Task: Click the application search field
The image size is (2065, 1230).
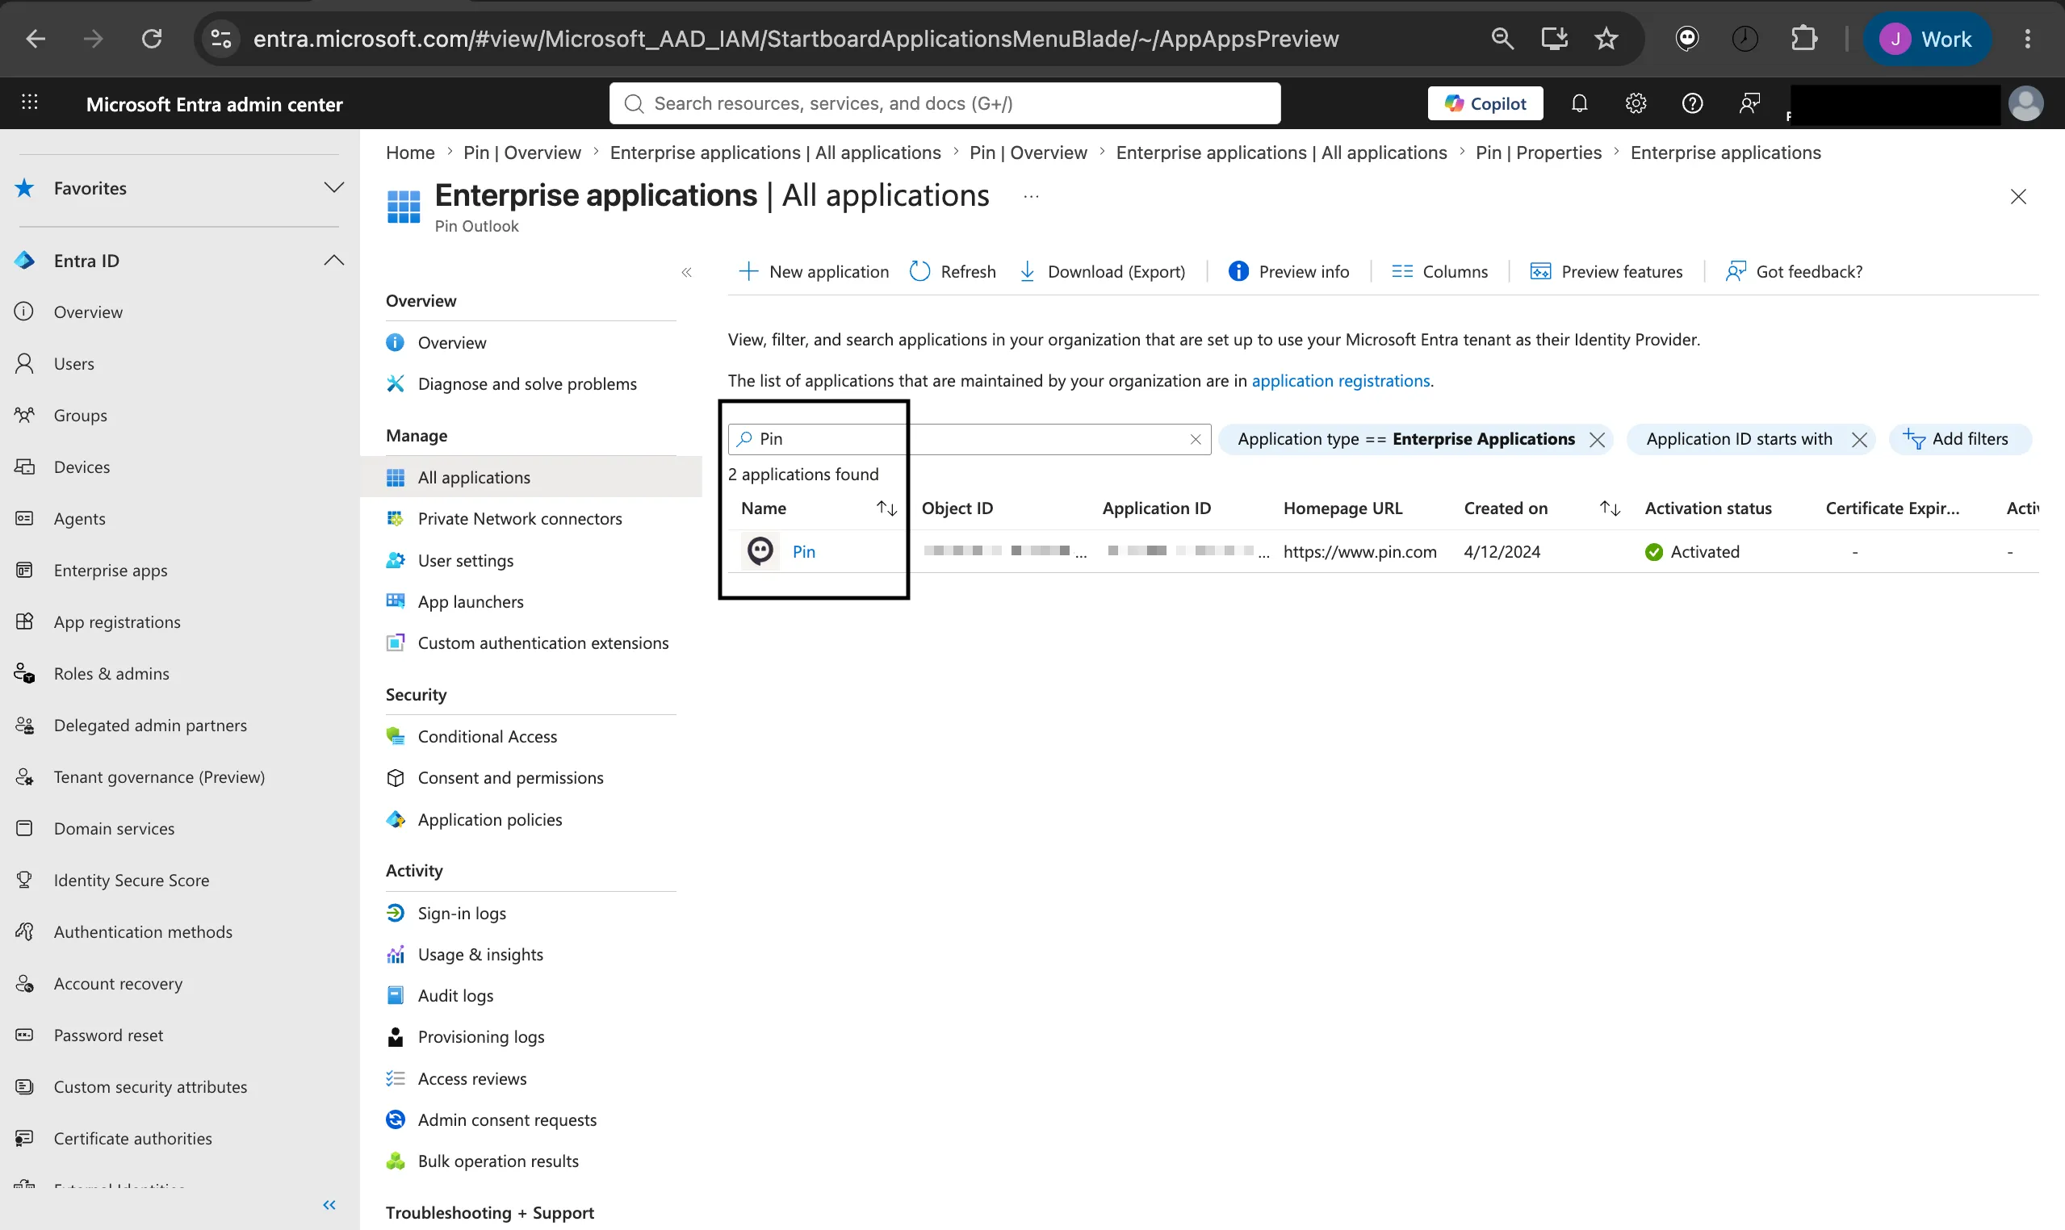Action: point(970,439)
